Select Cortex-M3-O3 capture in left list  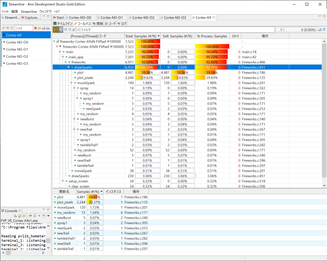(x=26, y=63)
